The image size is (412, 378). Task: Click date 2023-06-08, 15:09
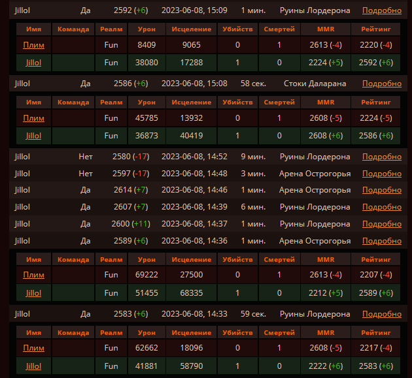tap(194, 10)
